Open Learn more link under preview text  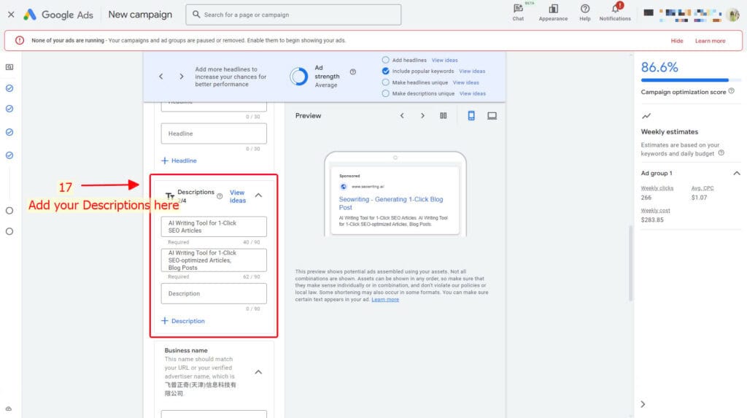pos(385,299)
